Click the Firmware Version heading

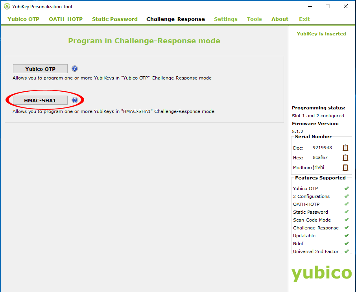[x=315, y=124]
